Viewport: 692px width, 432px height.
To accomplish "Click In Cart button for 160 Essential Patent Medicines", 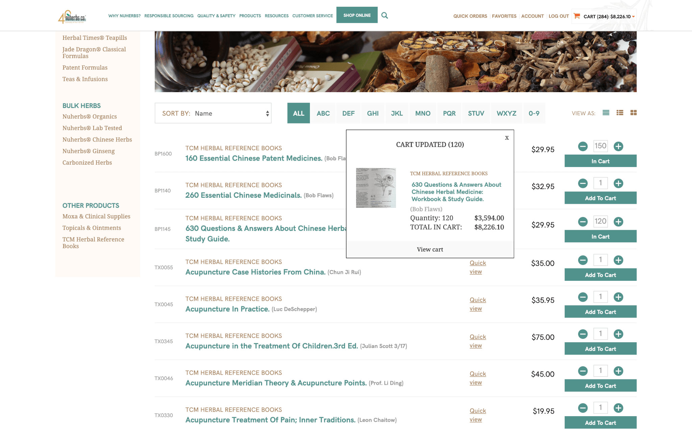I will point(600,161).
